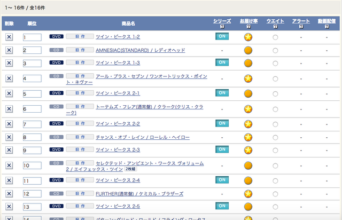Open help icon under お届け率 header
The width and height of the screenshot is (342, 220).
[x=248, y=27]
